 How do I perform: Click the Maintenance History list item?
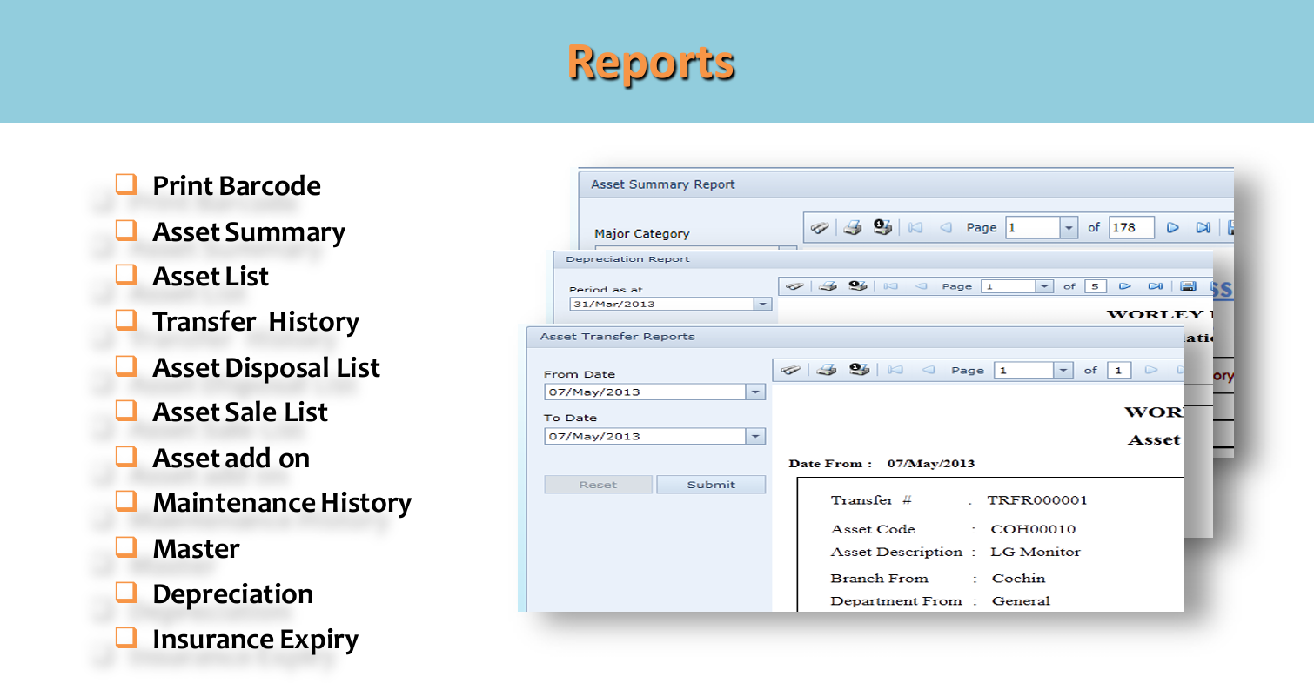pos(282,503)
